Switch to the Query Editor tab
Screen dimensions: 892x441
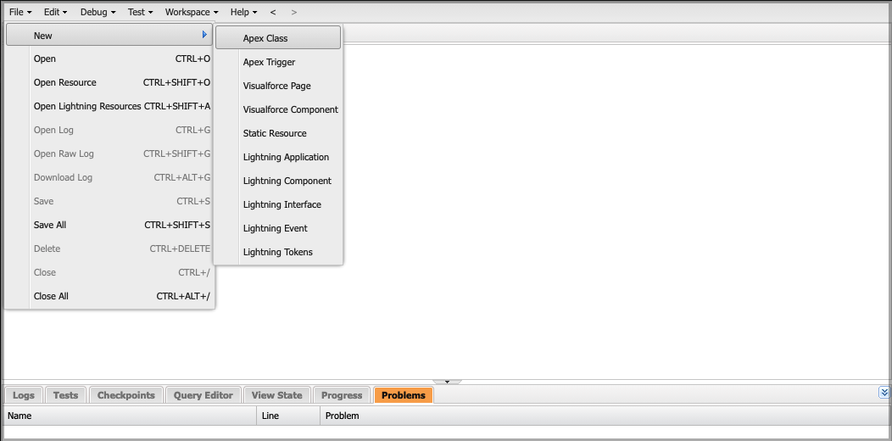pos(203,395)
